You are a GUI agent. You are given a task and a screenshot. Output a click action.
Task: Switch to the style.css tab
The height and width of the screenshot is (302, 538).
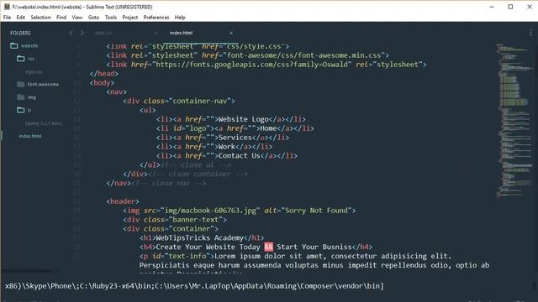[x=103, y=33]
